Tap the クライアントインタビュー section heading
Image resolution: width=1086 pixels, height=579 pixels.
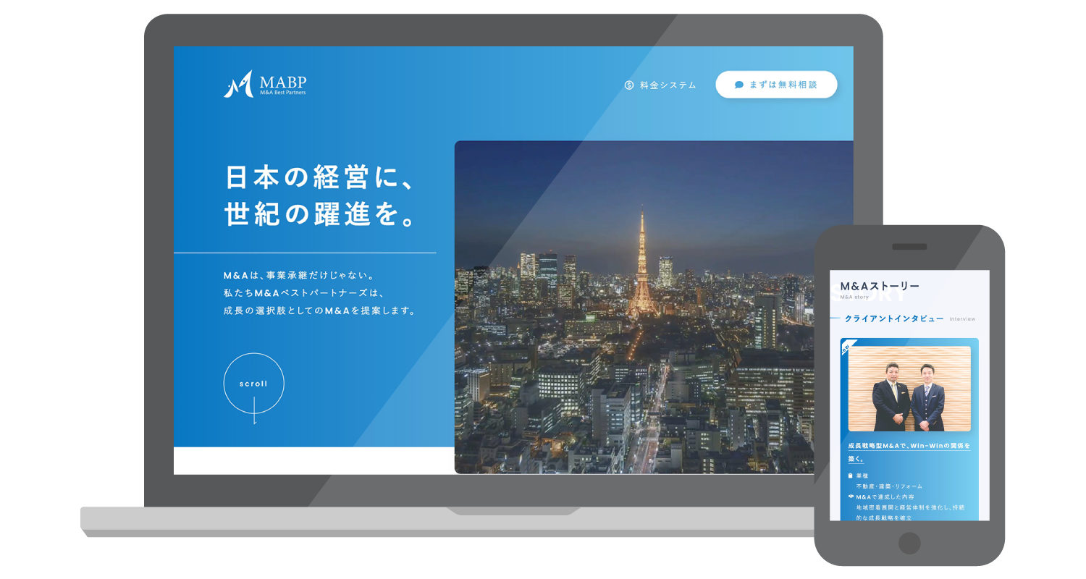pos(894,318)
